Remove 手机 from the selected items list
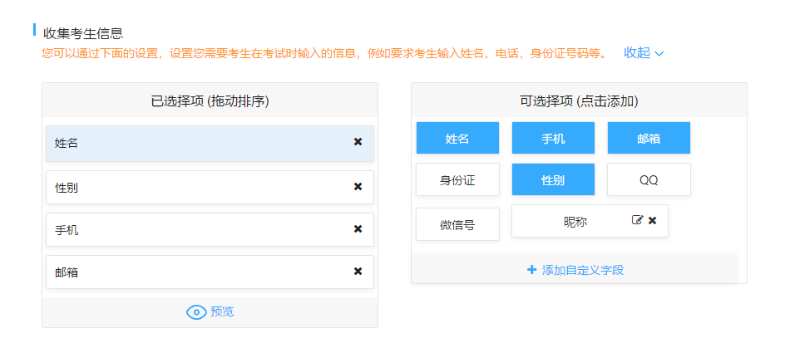 (358, 229)
